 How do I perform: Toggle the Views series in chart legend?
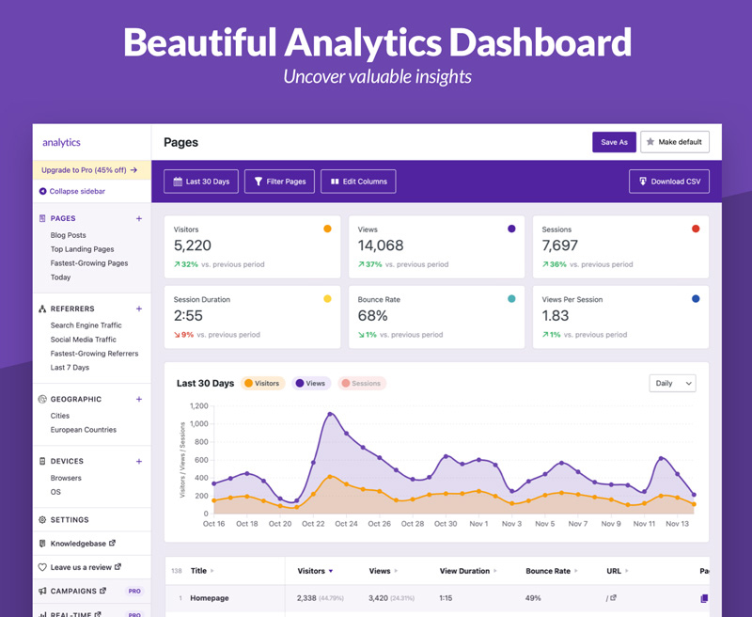point(311,384)
